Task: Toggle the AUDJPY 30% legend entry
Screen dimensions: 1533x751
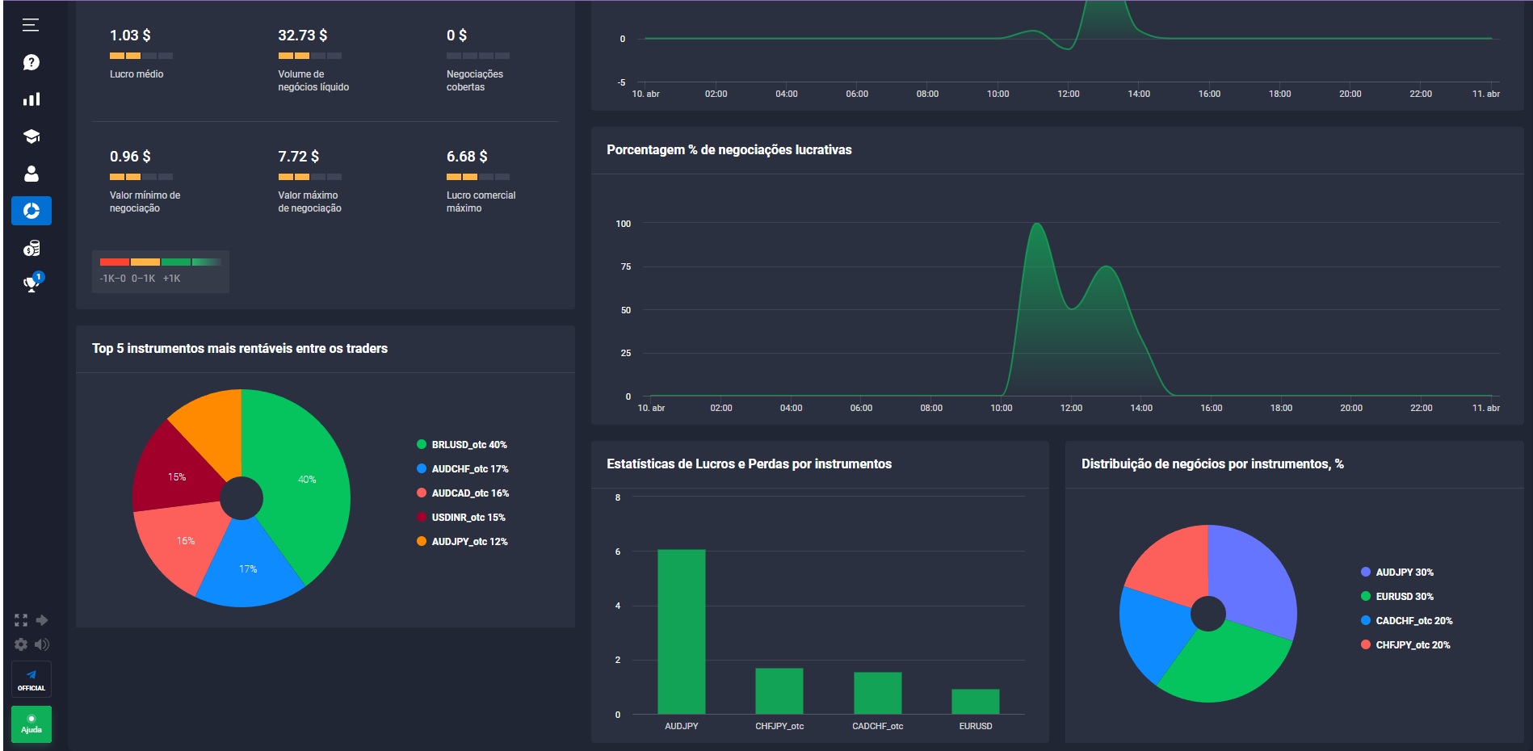Action: tap(1397, 573)
